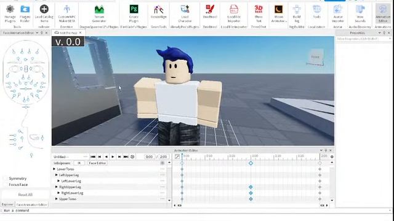Click the animation length field showing 2:00
The image size is (394, 221).
click(x=164, y=157)
